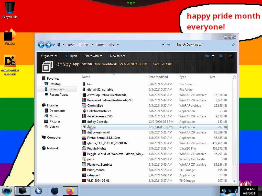Select the ChomikBox archive icon
Screen dimensions: 262x196
tap(84, 105)
